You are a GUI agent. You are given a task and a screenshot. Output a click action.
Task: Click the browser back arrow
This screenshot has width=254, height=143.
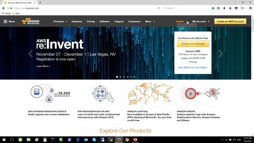(x=4, y=8)
